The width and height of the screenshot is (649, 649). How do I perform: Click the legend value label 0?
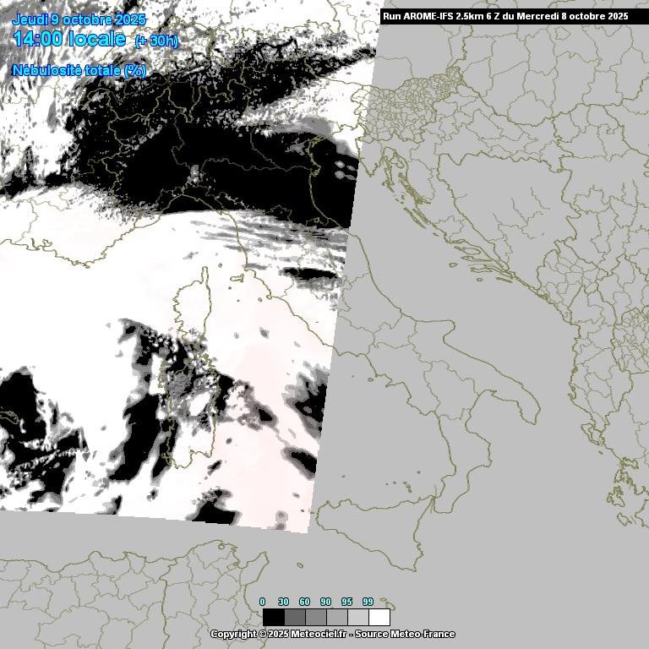click(x=262, y=602)
